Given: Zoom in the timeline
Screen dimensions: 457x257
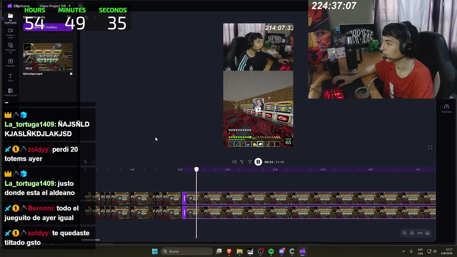Looking at the screenshot, I should [x=412, y=233].
